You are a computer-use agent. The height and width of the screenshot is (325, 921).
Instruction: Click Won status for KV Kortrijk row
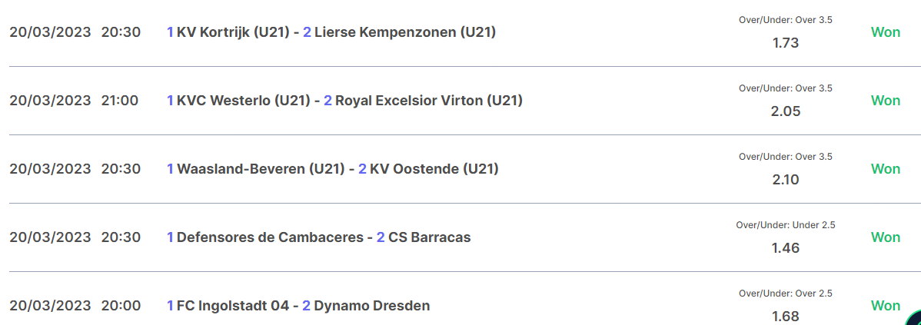point(885,32)
